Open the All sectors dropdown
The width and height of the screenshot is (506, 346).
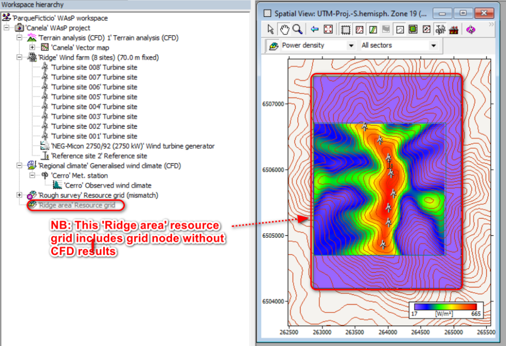(433, 46)
